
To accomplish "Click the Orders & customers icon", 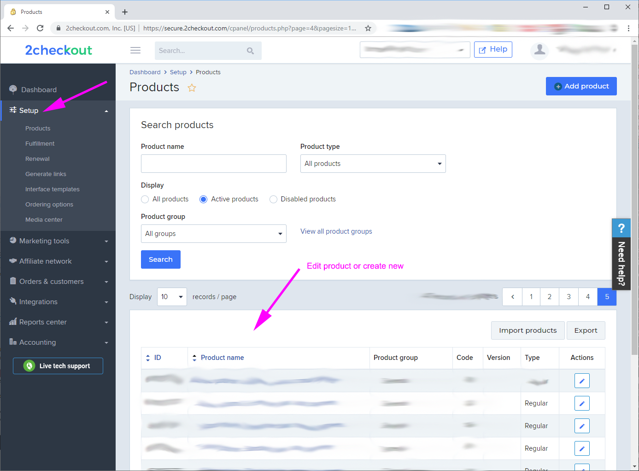I will [x=13, y=281].
